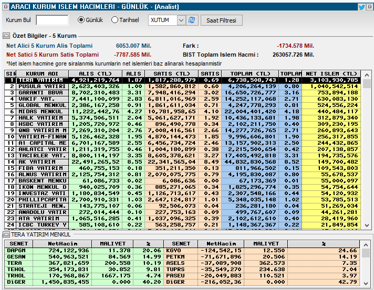Select the A1 CAPITAL ME row
Screen dimensions: 374x290
pyautogui.click(x=182, y=143)
